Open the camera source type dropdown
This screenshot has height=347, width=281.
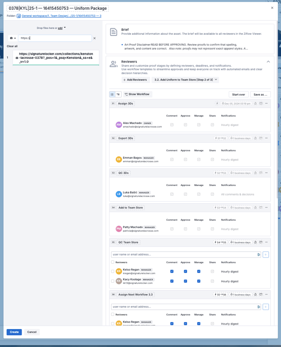pos(13,38)
